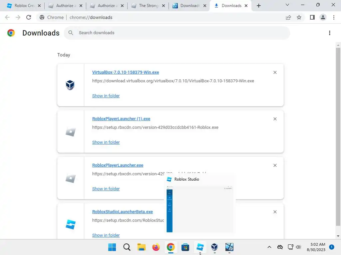Open volume control tray icon

click(298, 247)
